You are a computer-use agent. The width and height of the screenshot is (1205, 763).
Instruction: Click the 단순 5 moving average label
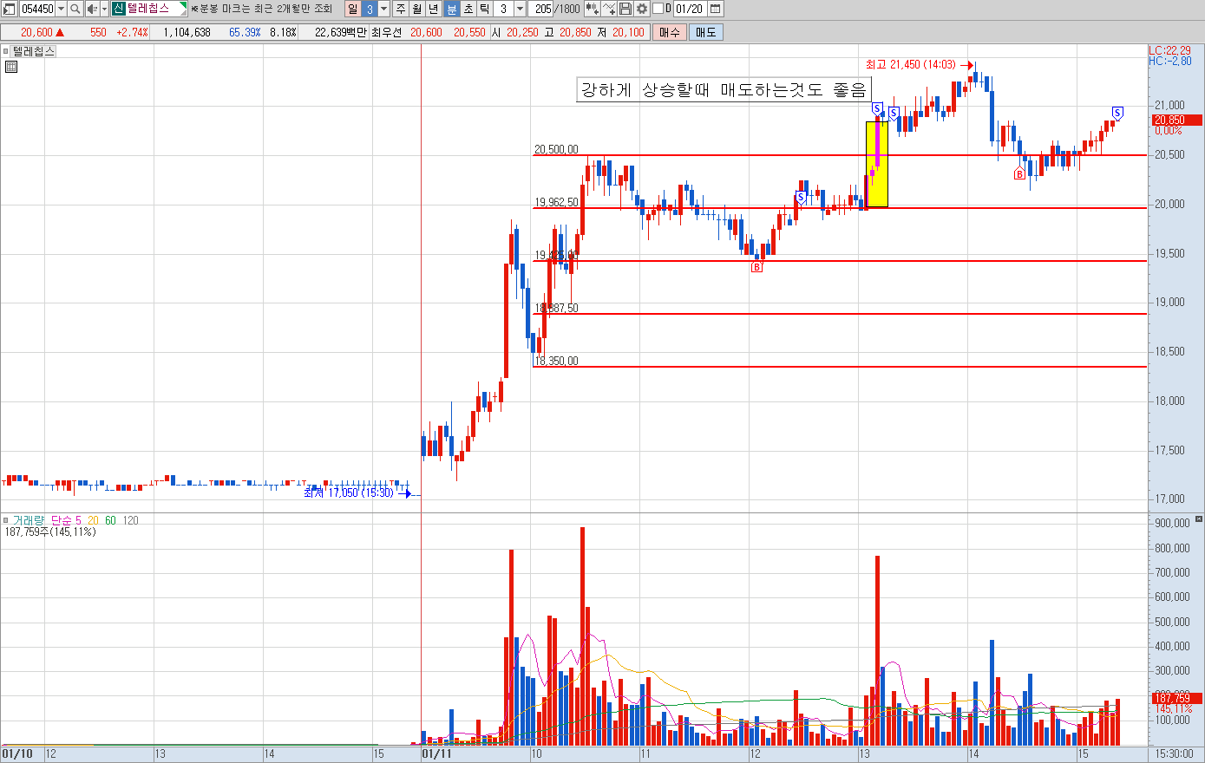(x=66, y=520)
